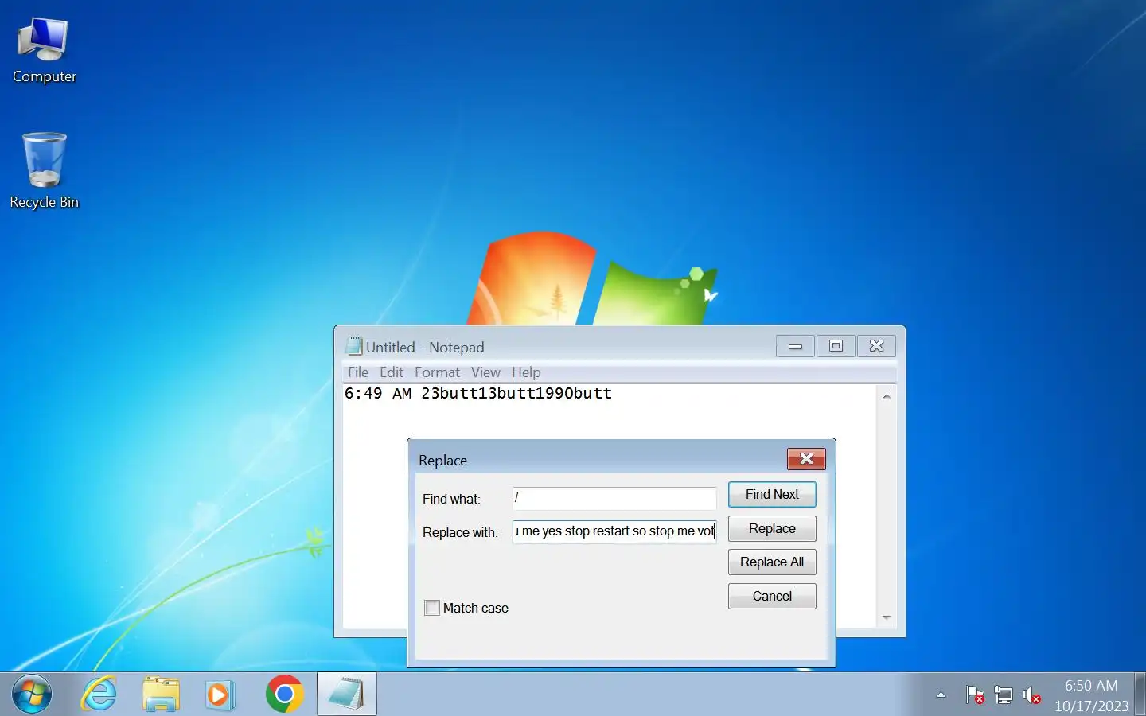Open Windows Explorer folder in taskbar
1146x716 pixels.
pyautogui.click(x=161, y=695)
